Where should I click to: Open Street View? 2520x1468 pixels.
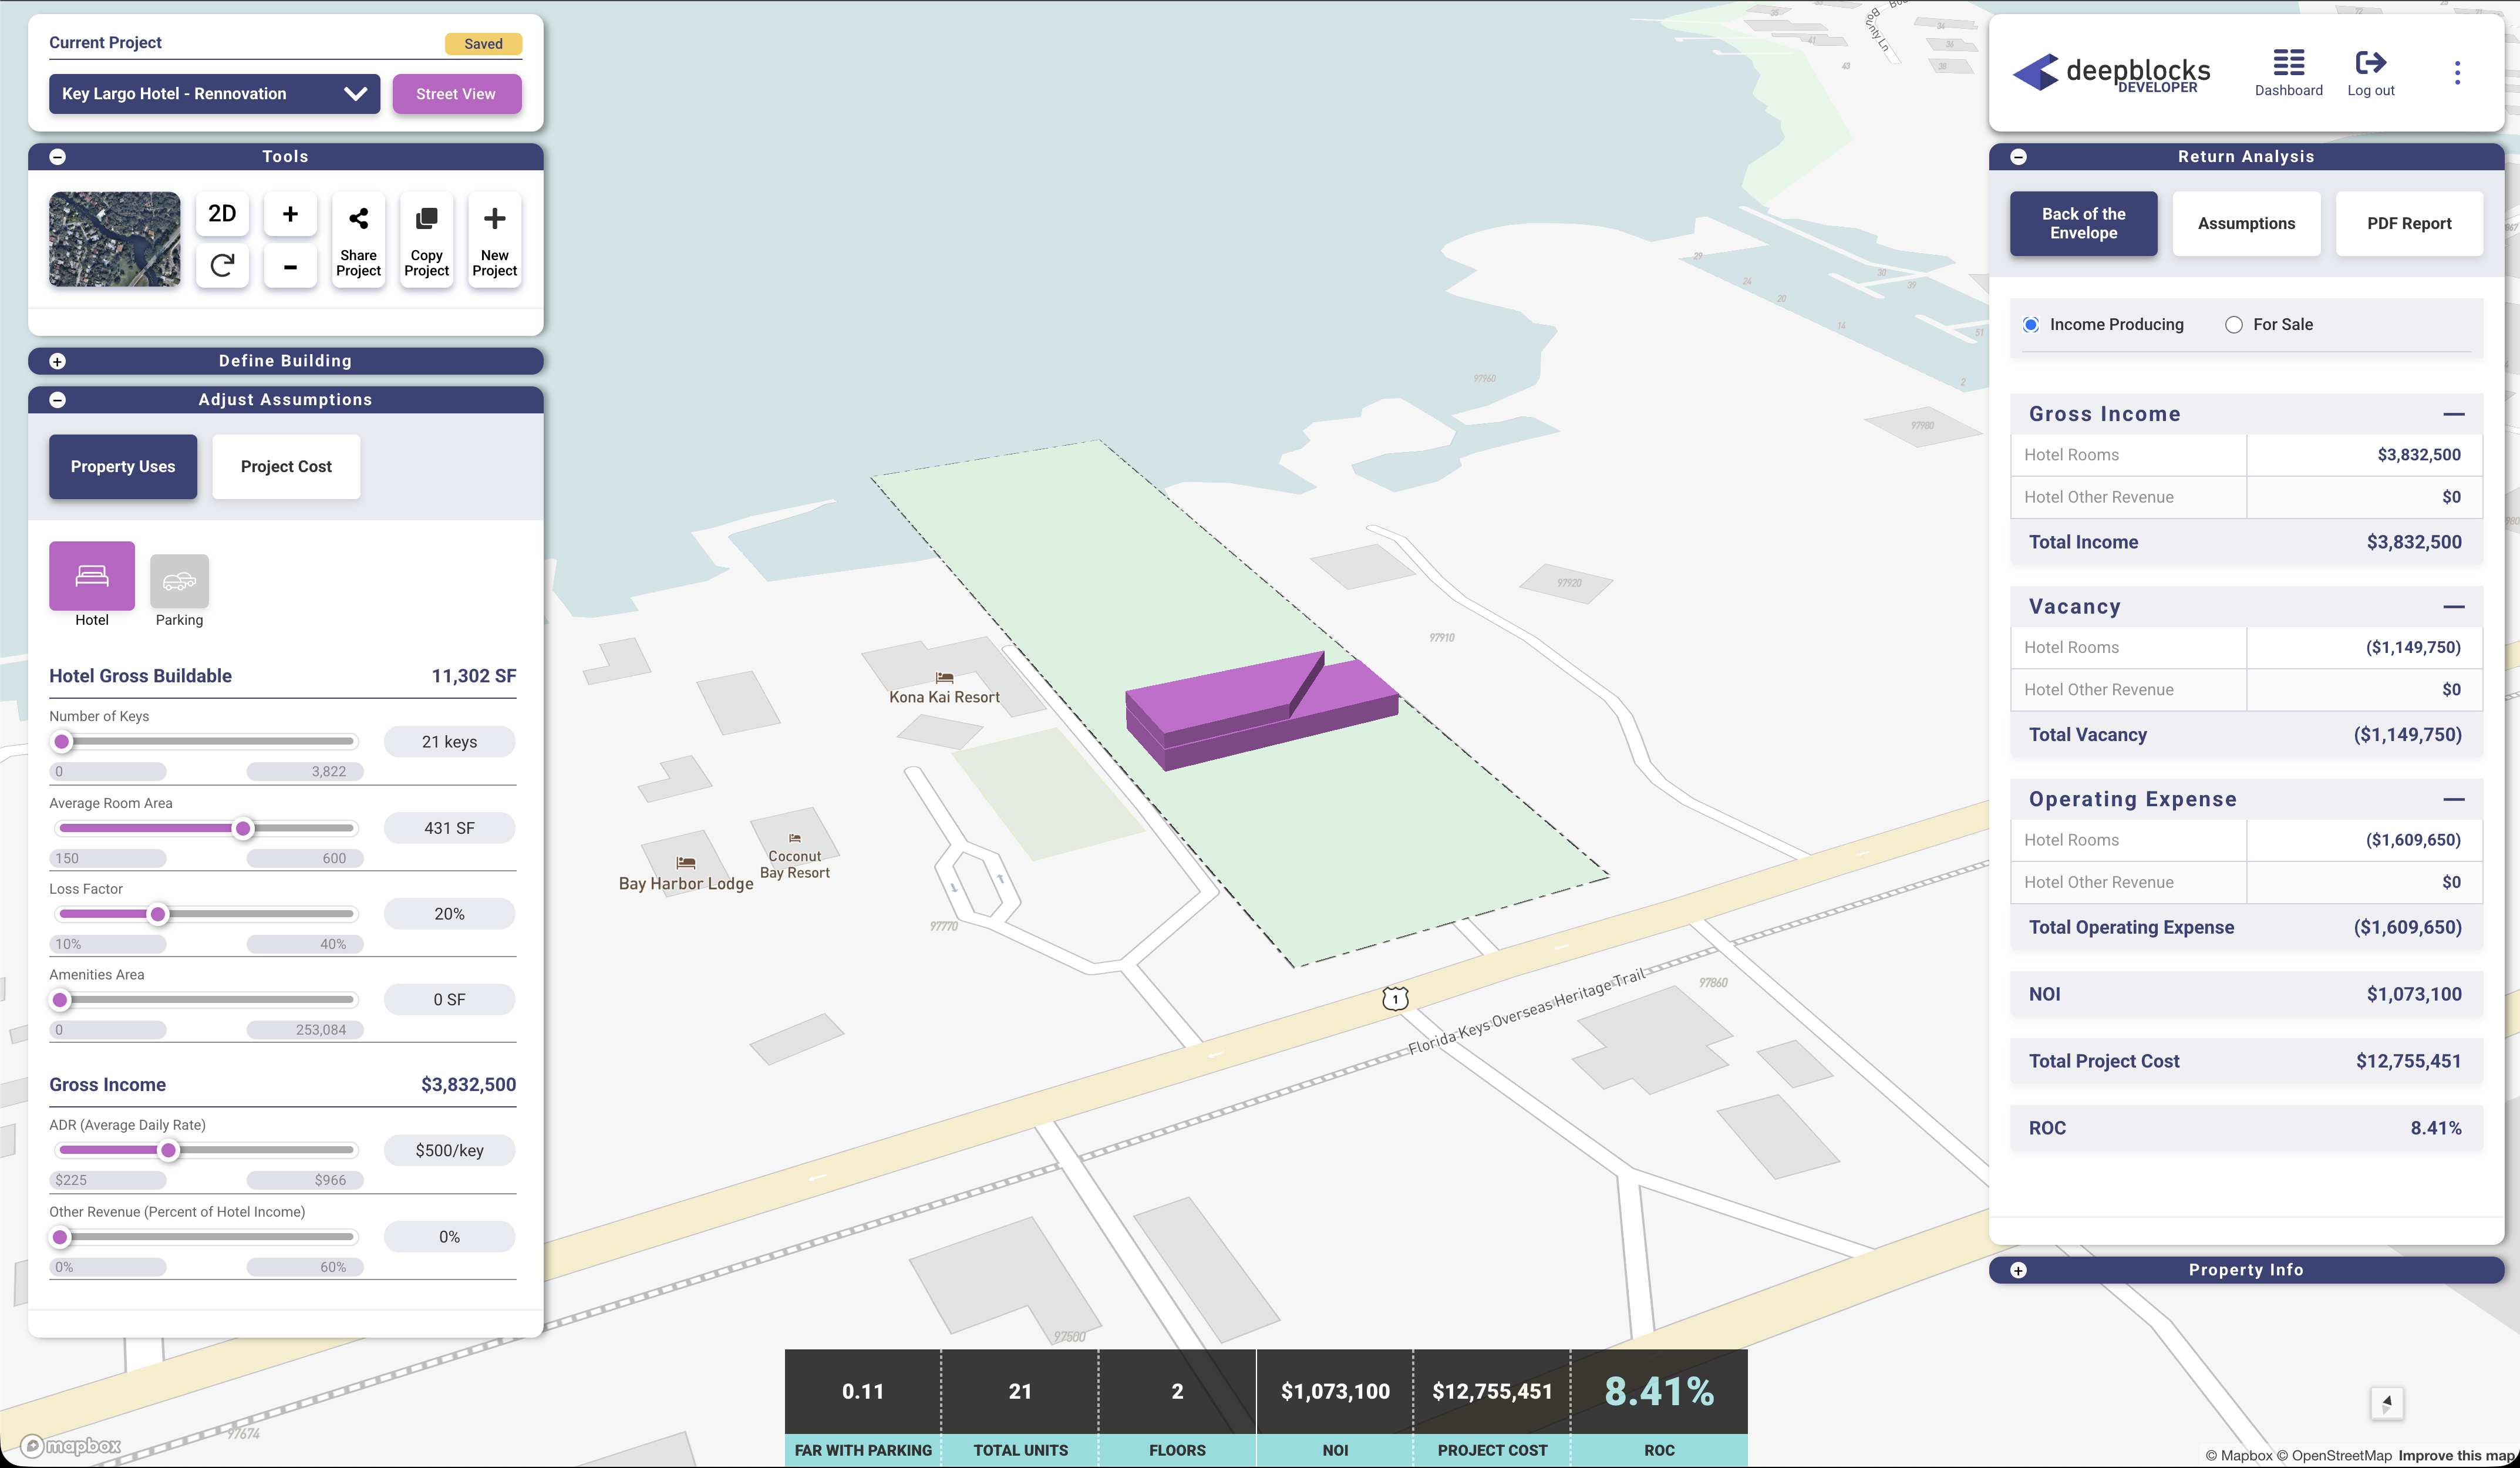pos(456,94)
